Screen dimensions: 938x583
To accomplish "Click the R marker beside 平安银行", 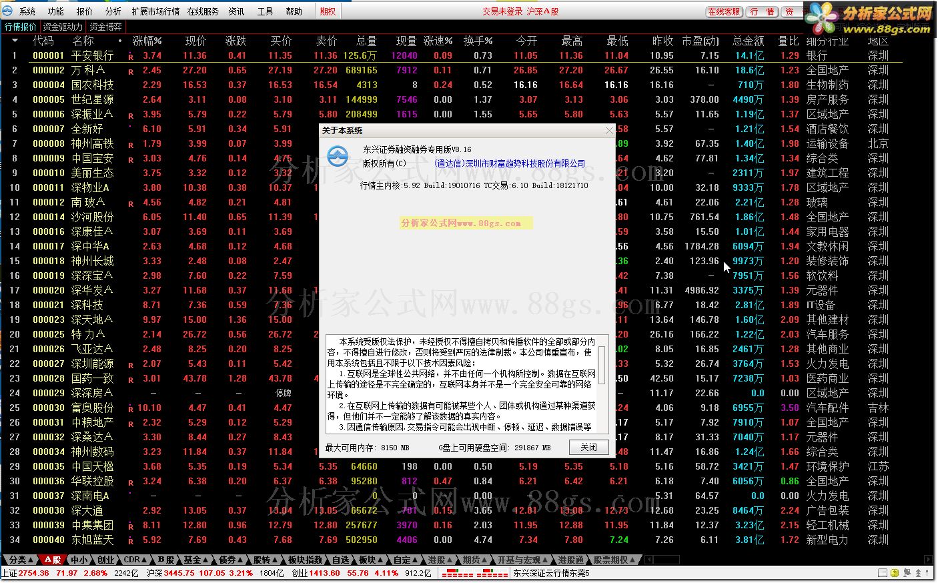I will point(131,57).
